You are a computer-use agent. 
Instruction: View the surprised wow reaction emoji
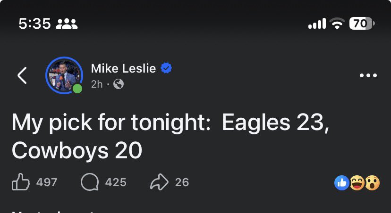point(372,183)
